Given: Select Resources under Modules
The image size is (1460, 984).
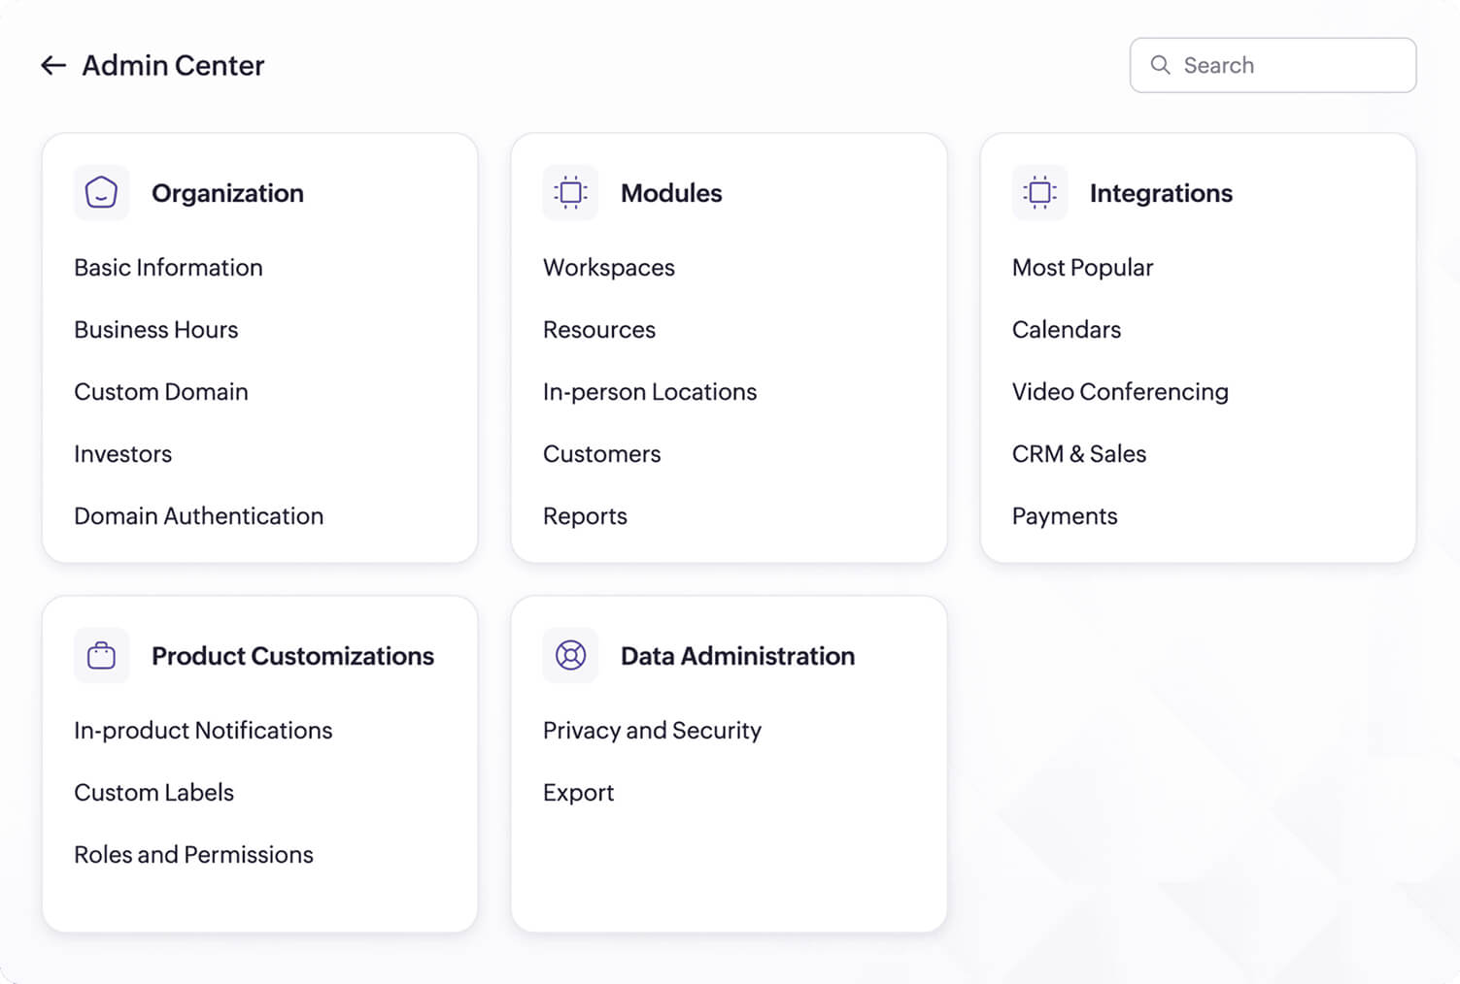Looking at the screenshot, I should (599, 329).
